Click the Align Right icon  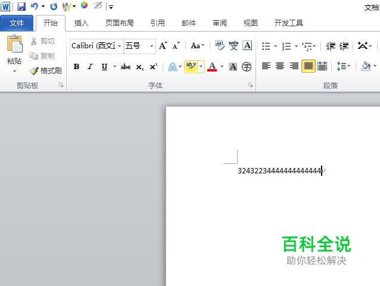(294, 66)
